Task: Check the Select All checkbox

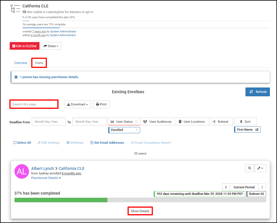Action: click(15, 143)
